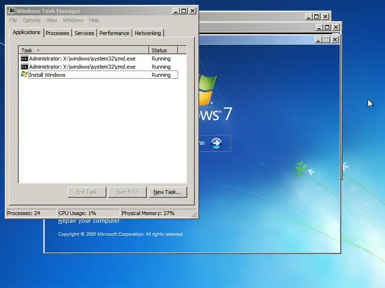
Task: Open the Options menu
Action: coord(32,20)
